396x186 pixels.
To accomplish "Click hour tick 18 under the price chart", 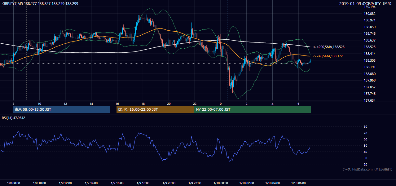I will pyautogui.click(x=143, y=104).
